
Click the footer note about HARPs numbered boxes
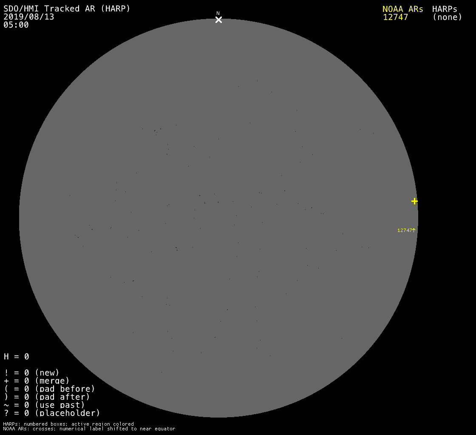click(x=68, y=424)
